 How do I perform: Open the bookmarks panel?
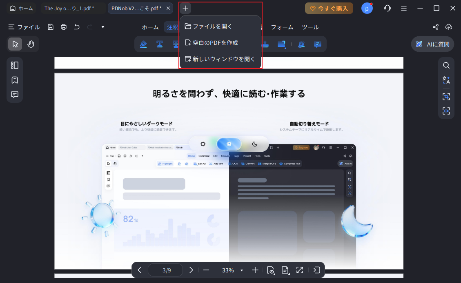click(15, 80)
